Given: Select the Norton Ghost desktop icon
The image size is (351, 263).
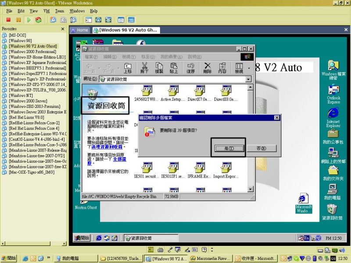Looking at the screenshot, I should pyautogui.click(x=86, y=205).
